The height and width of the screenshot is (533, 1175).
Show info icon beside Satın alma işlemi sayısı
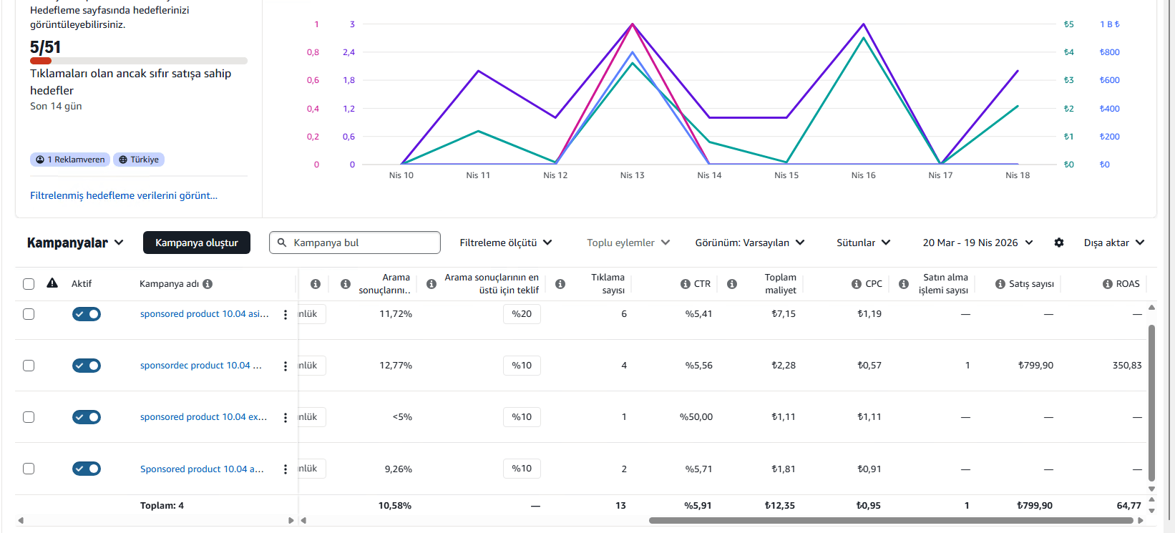coord(904,284)
